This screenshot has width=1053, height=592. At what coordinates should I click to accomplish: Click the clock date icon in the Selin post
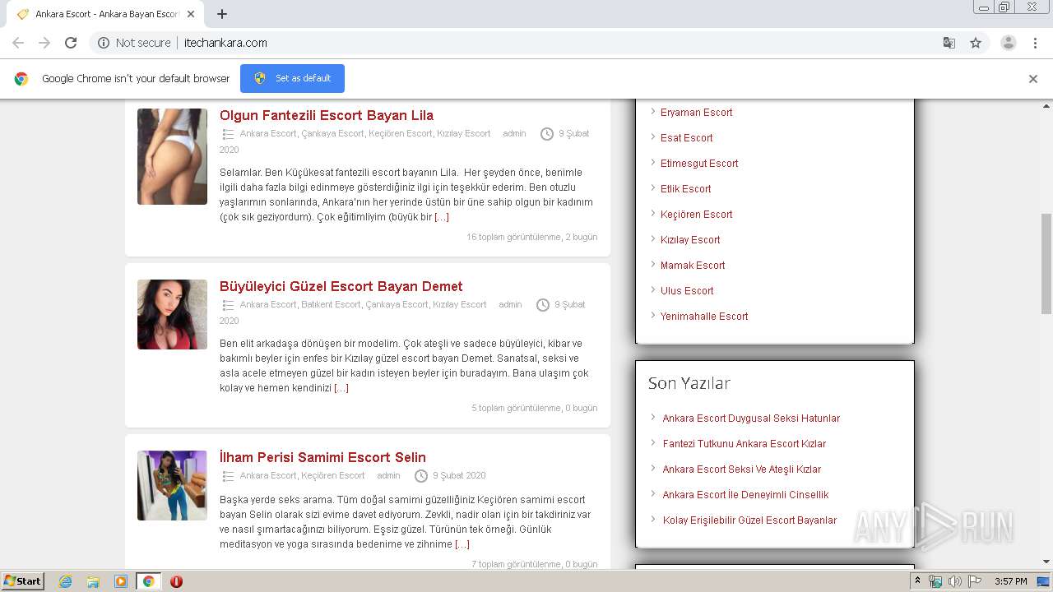click(x=421, y=476)
